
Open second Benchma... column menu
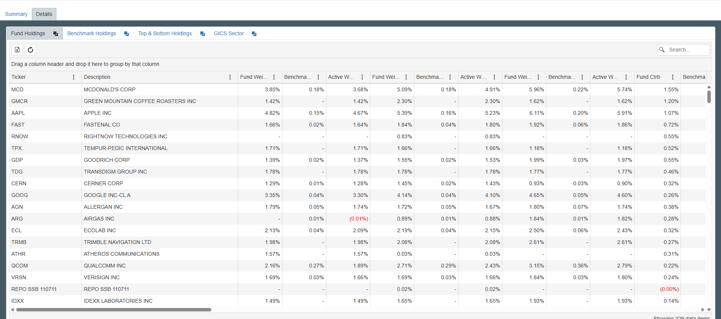[450, 77]
